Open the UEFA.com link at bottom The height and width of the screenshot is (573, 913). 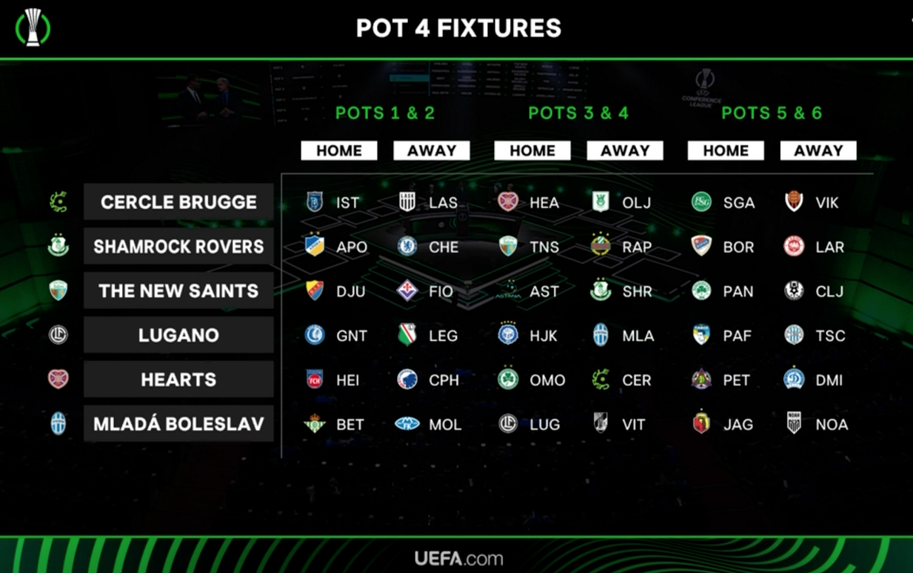[x=459, y=558]
